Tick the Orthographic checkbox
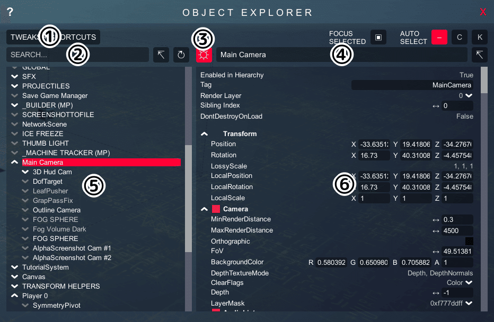 pos(469,241)
